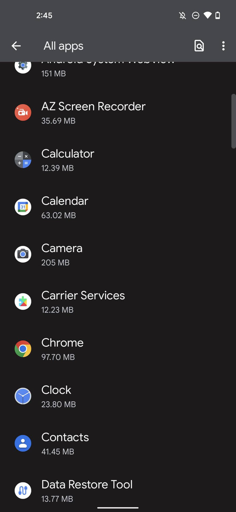
Task: Tap the Do Not Disturb status icon
Action: coord(196,15)
